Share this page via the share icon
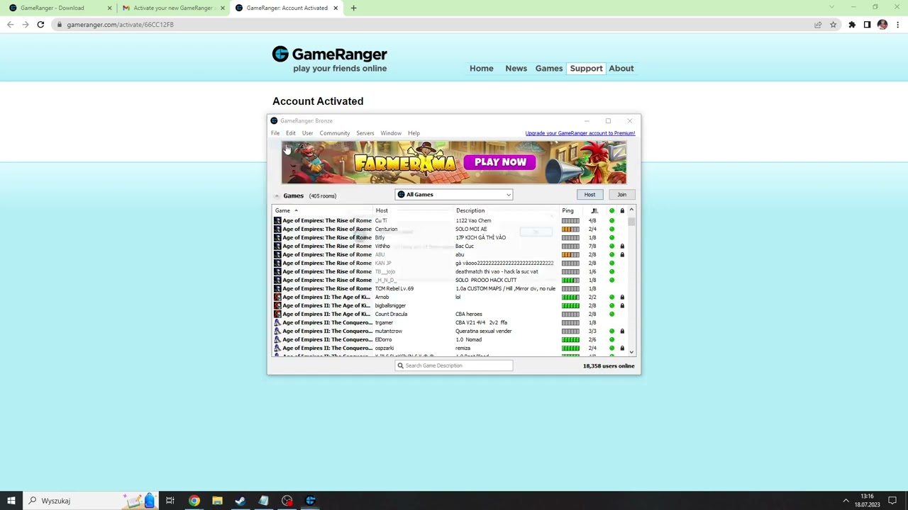 [818, 25]
